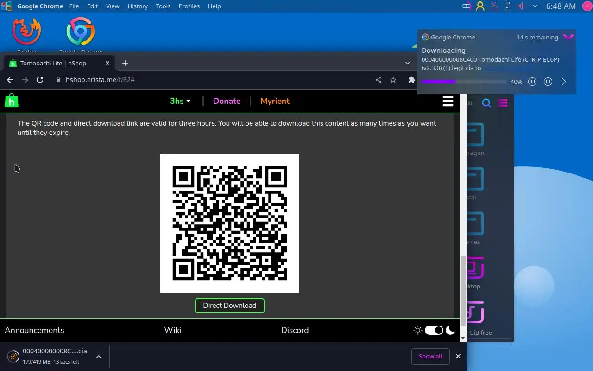Open the Myrient link
The image size is (593, 371).
(275, 101)
